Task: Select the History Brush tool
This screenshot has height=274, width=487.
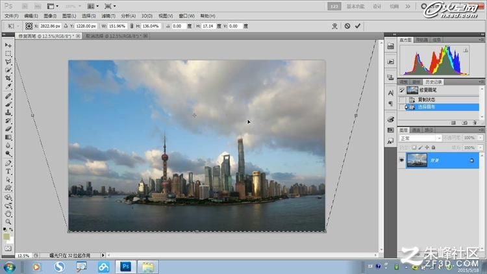Action: (8, 121)
